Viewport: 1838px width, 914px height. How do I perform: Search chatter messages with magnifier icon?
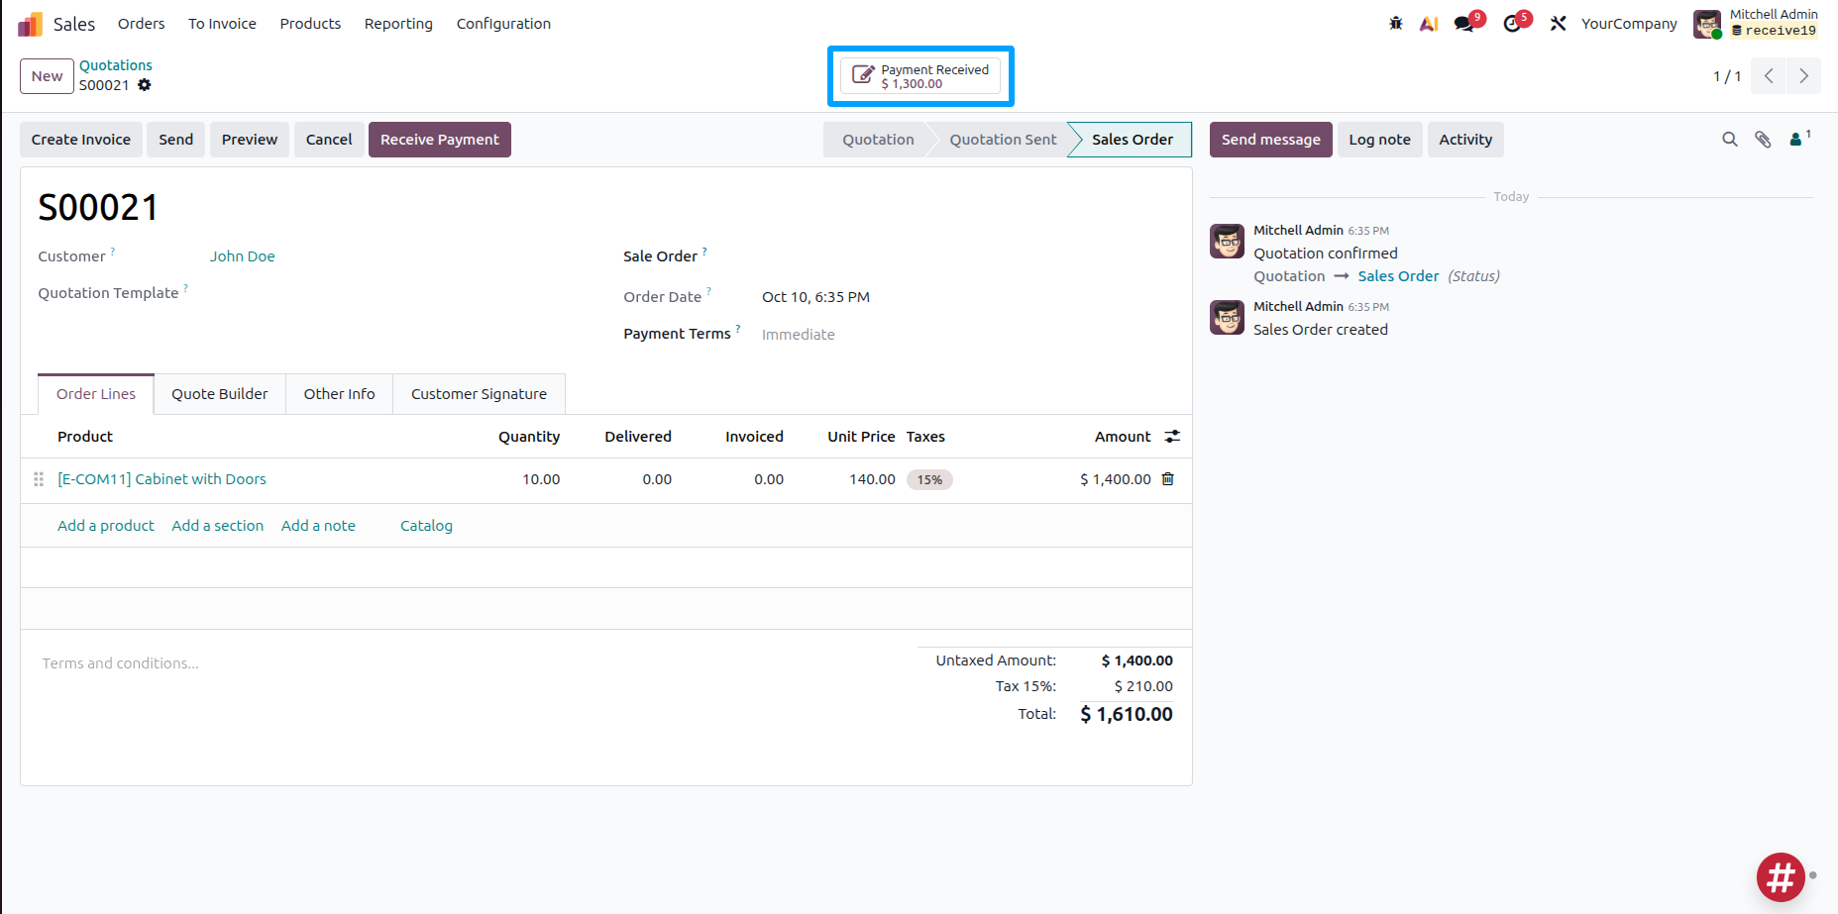(1730, 140)
